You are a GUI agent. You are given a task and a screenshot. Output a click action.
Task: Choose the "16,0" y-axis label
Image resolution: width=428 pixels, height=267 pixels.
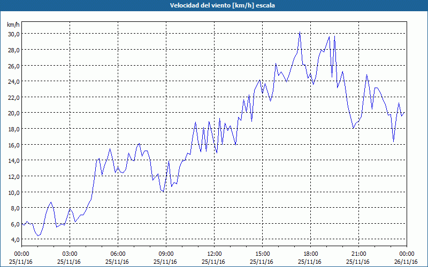click(13, 145)
